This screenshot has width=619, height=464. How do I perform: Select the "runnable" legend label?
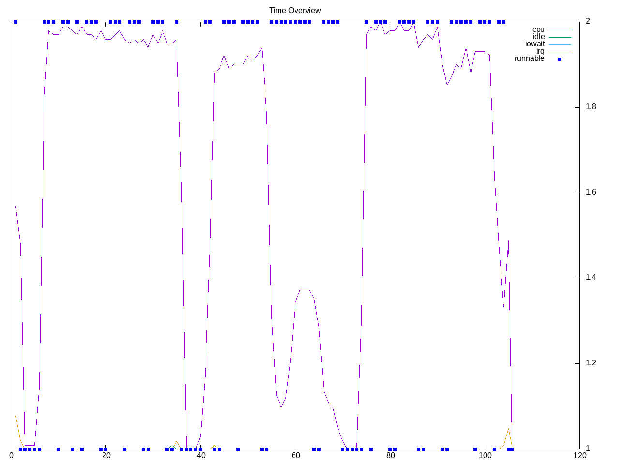529,58
